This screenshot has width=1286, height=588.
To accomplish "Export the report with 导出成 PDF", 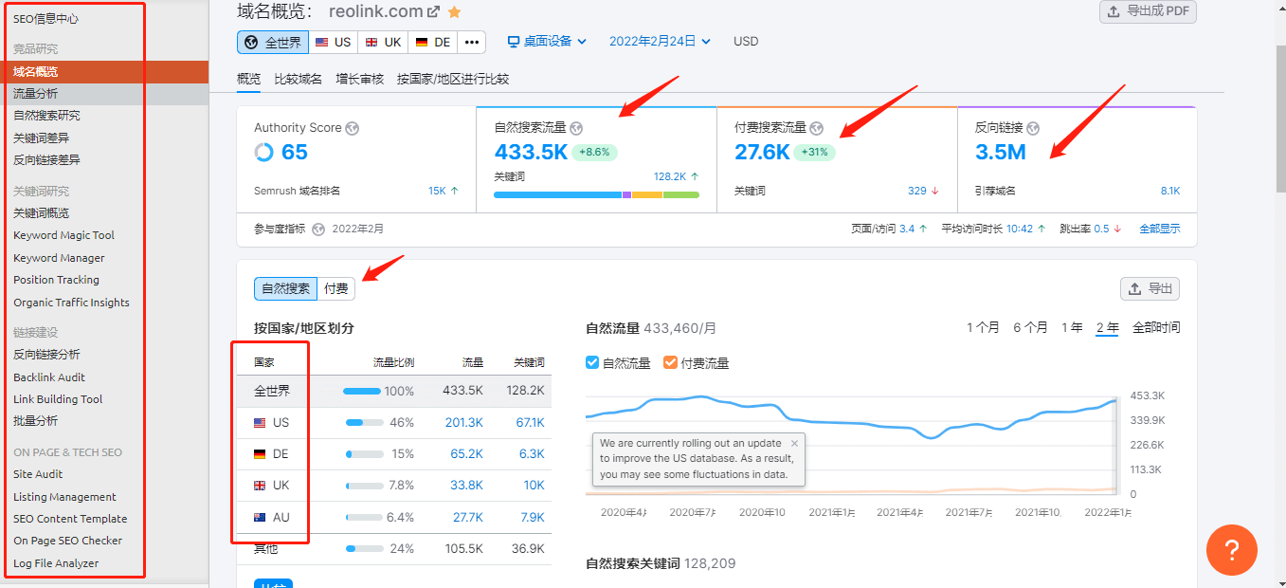I will 1148,11.
